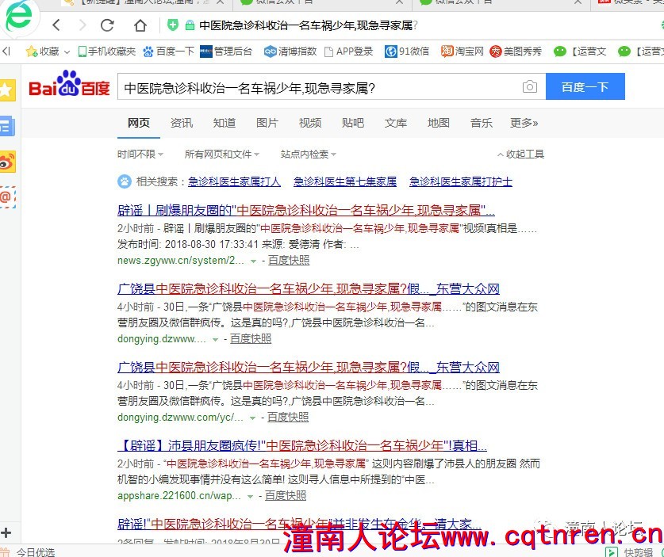Open the browser home page icon

[140, 25]
